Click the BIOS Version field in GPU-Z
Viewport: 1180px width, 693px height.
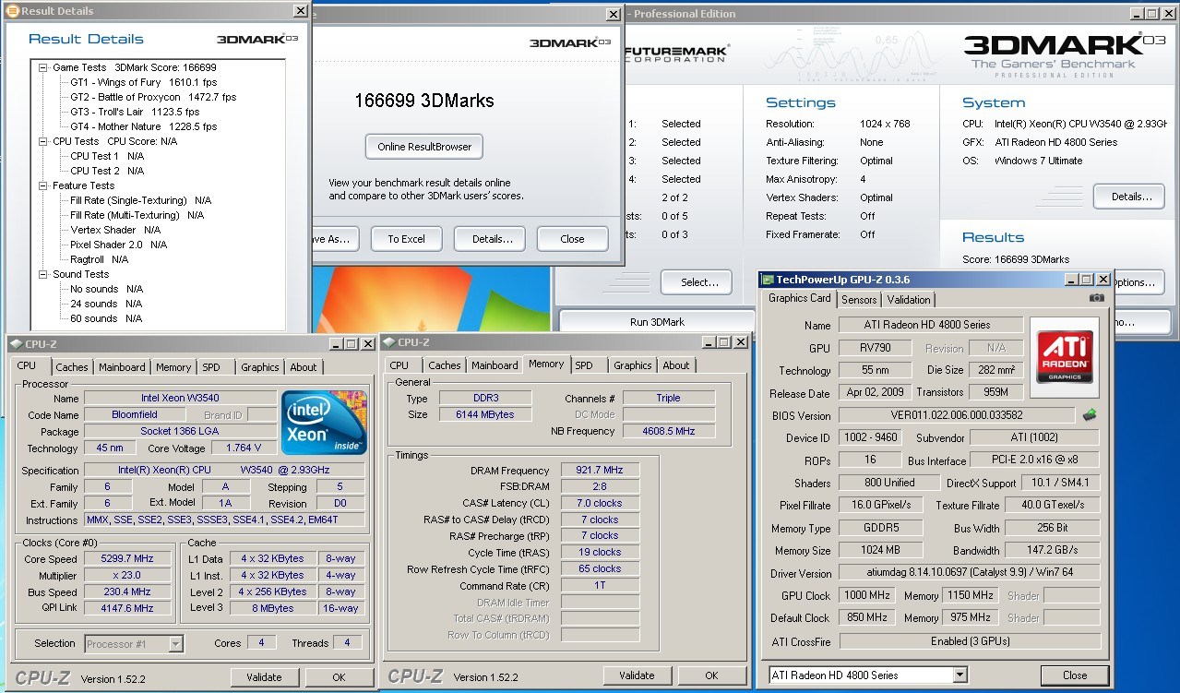click(957, 415)
